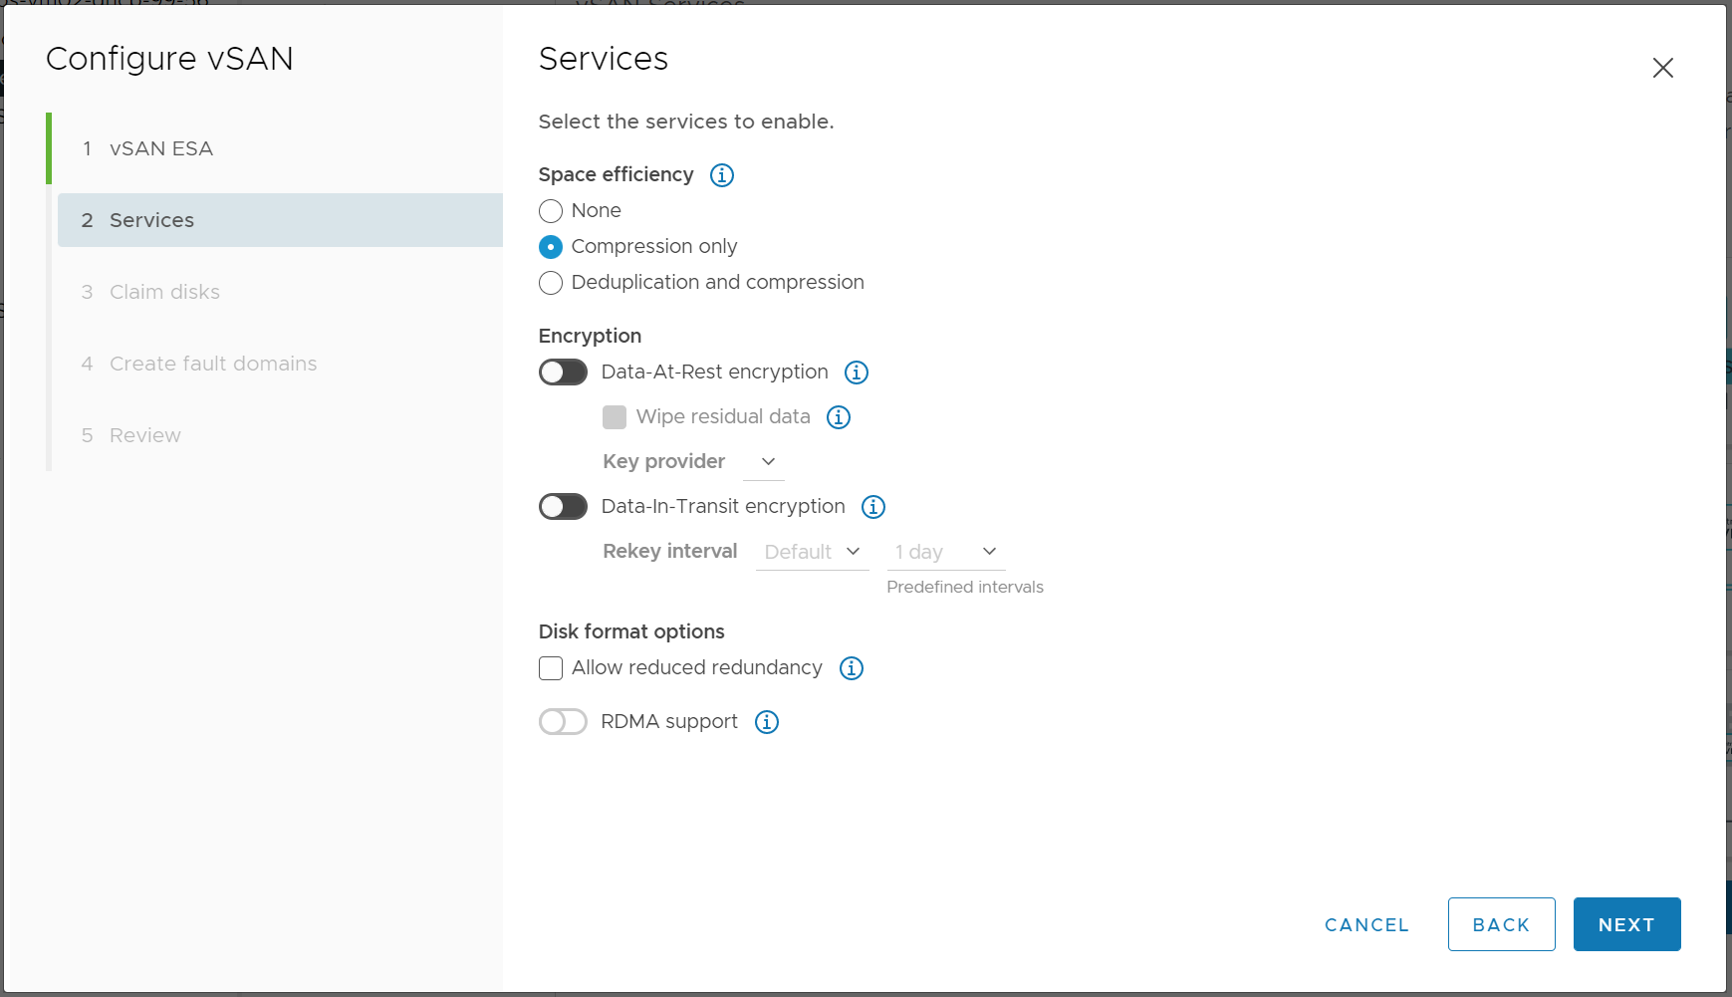Turn on Data-In-Transit encryption toggle
Image resolution: width=1732 pixels, height=997 pixels.
[563, 507]
